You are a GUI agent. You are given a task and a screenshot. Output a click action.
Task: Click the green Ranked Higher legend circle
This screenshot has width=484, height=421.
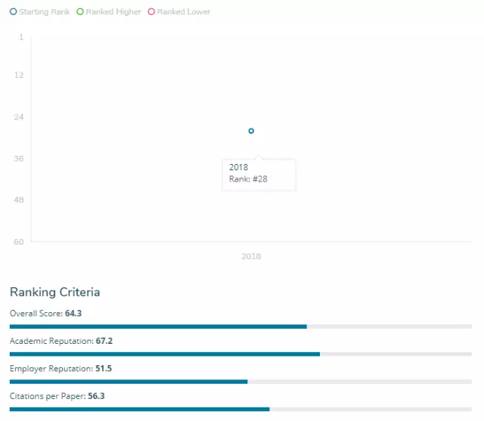pyautogui.click(x=80, y=12)
